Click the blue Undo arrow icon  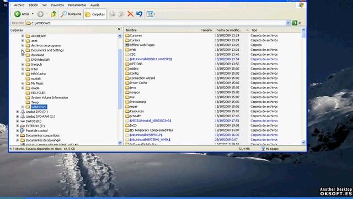[x=140, y=14]
